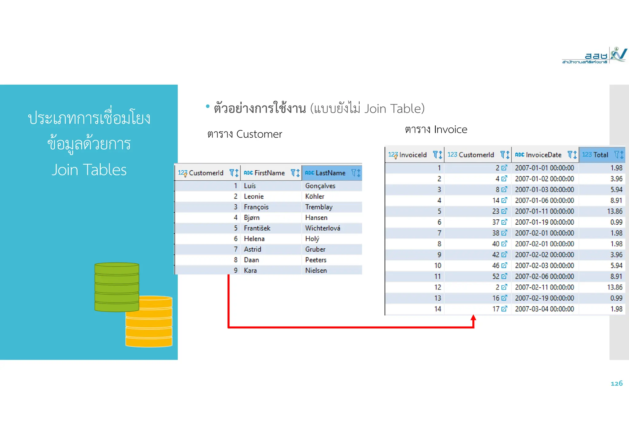Click the date cell '2007-01-06 00:00:00'

click(x=545, y=200)
